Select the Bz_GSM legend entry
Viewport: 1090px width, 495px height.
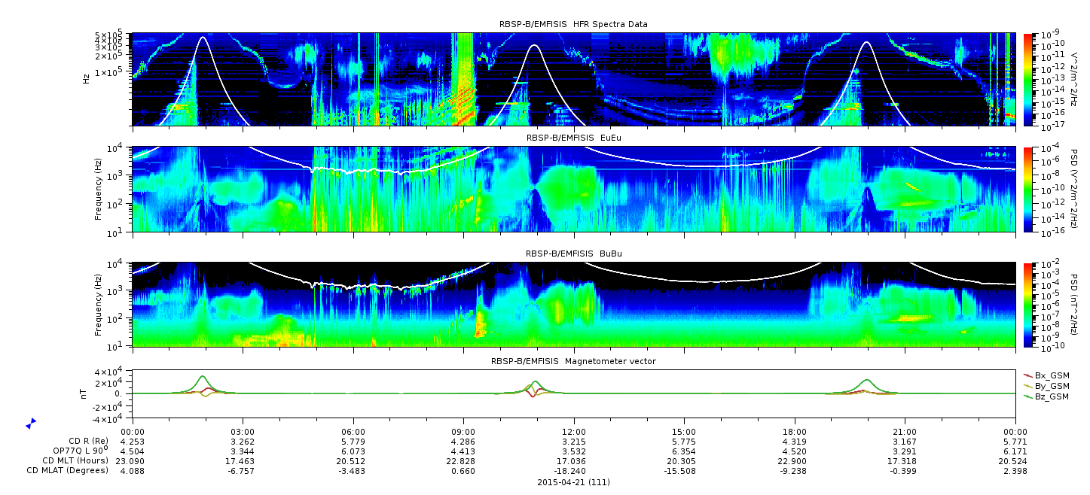1046,396
